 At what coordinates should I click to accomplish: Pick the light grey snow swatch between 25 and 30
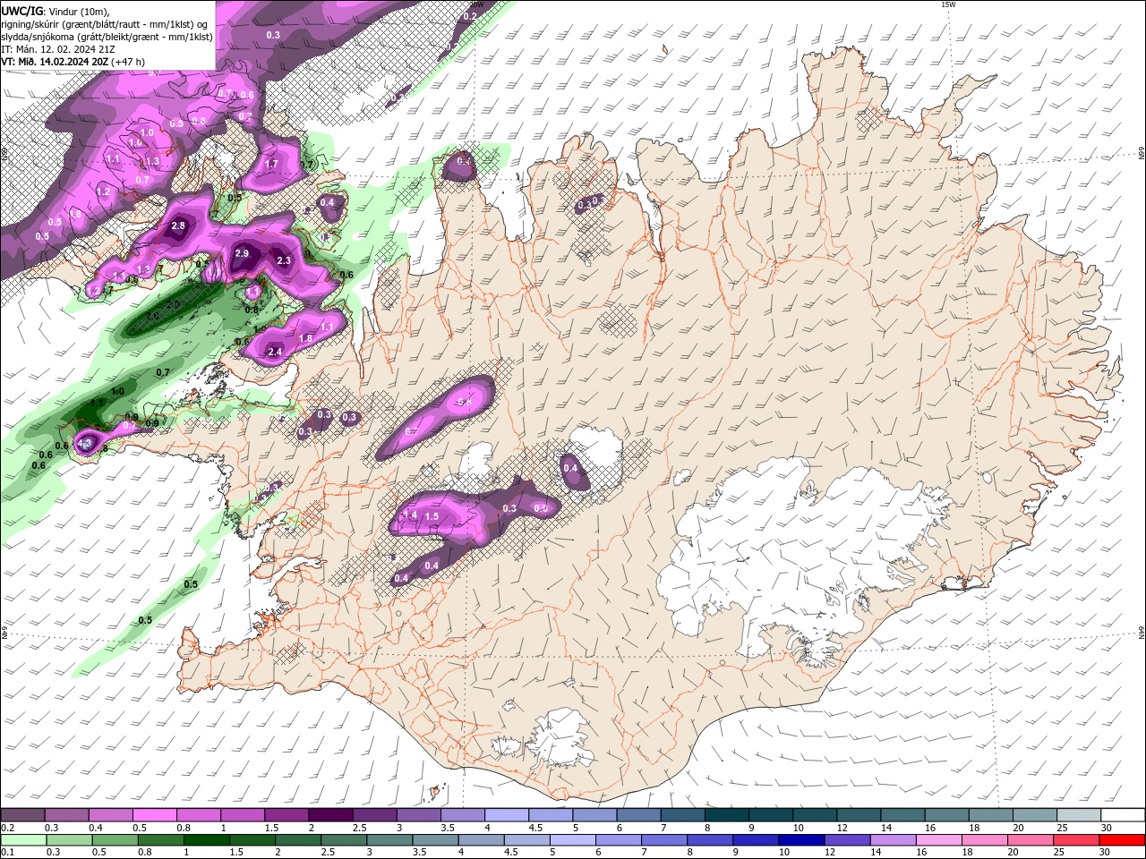[1078, 815]
